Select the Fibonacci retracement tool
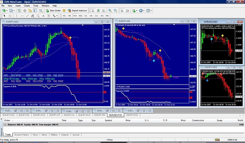Image resolution: width=245 pixels, height=143 pixels. point(38,16)
